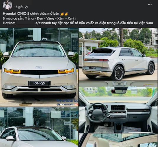Open the 16 giờ timestamp link
Image resolution: width=158 pixels, height=147 pixels.
point(18,7)
